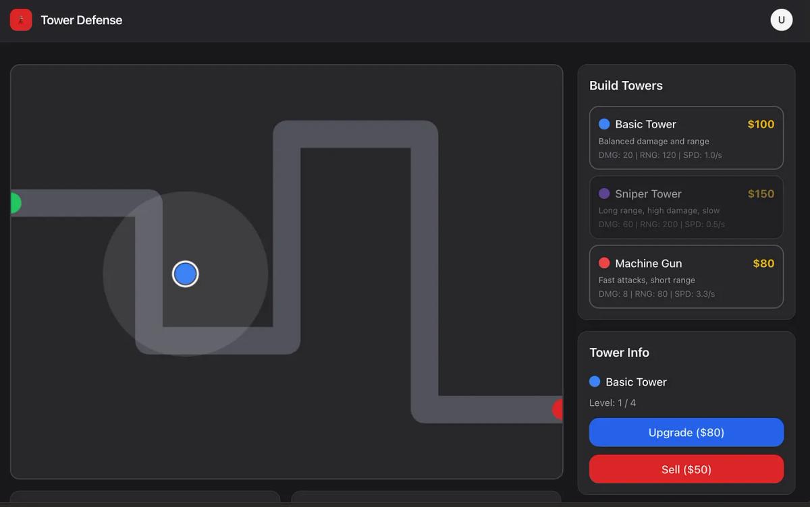
Task: Click the red dot on Machine Gun card
Action: (x=604, y=263)
